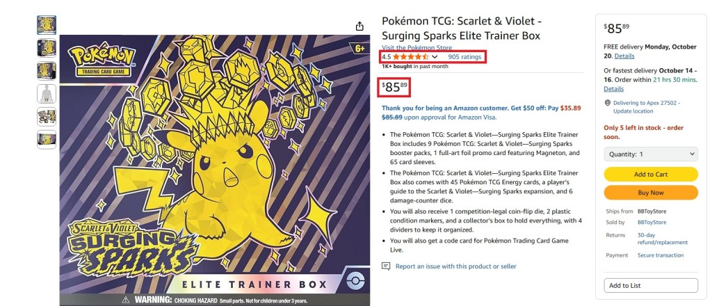Open the 905 ratings link
The width and height of the screenshot is (712, 306).
(463, 56)
